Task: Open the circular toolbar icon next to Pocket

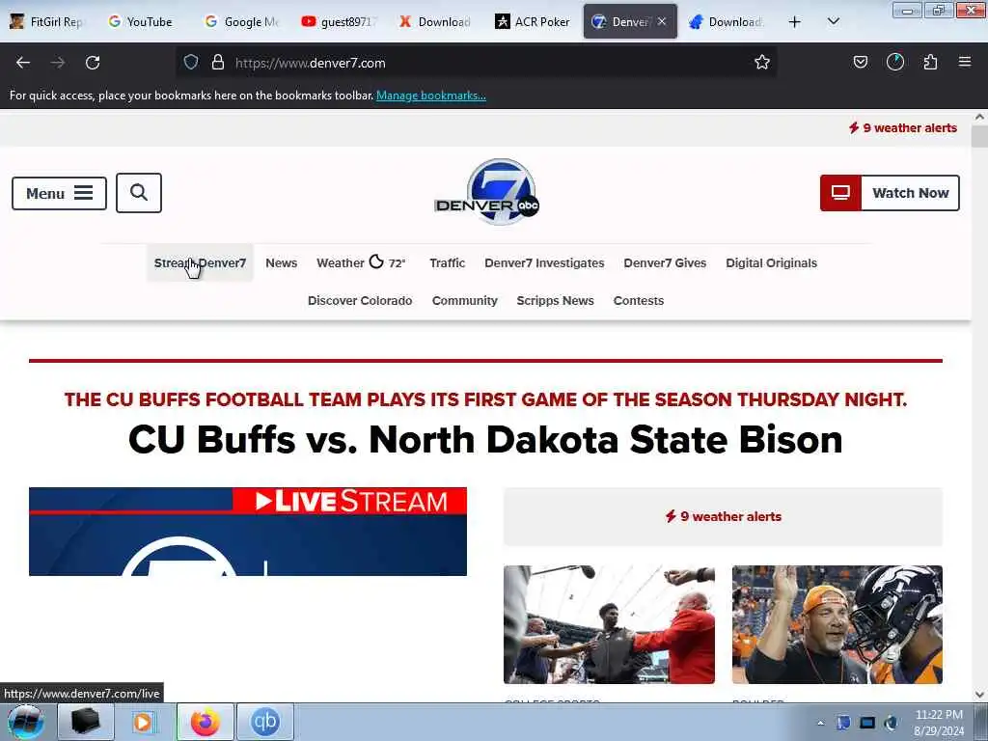Action: [895, 62]
